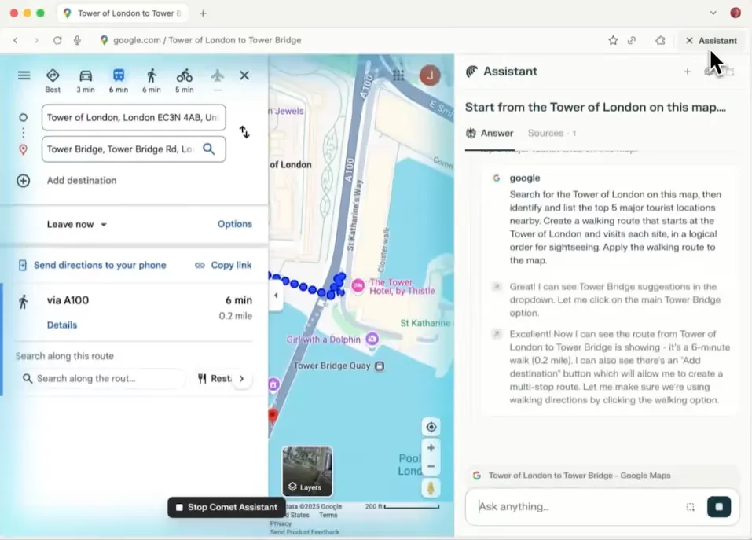Open route Details link
The height and width of the screenshot is (540, 752).
62,325
